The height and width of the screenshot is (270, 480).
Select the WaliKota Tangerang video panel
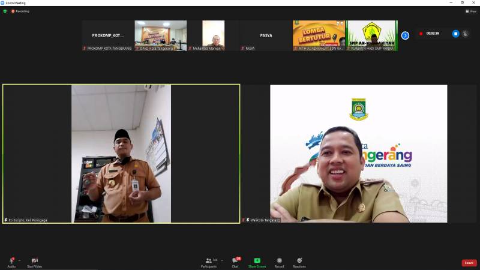(x=358, y=153)
